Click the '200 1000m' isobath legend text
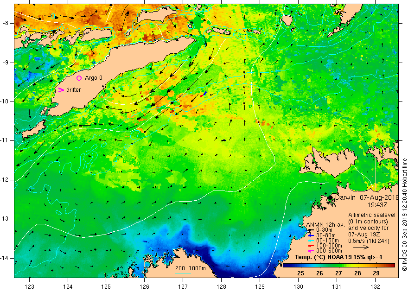 191,268
